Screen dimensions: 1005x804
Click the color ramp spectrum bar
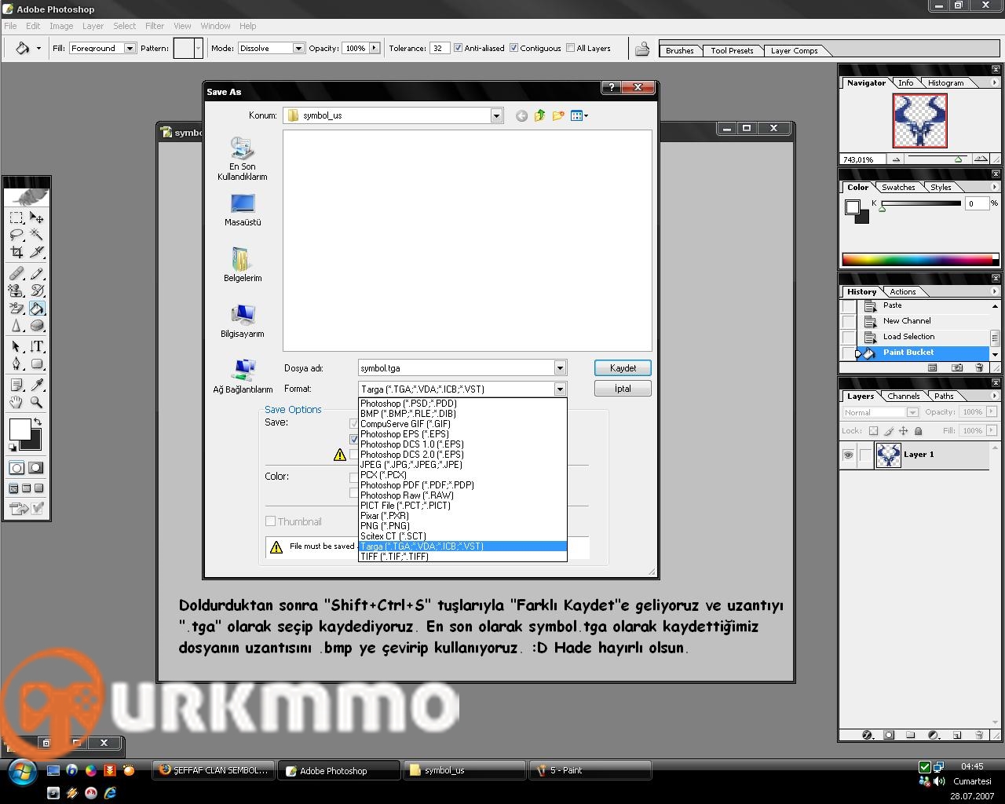point(918,259)
